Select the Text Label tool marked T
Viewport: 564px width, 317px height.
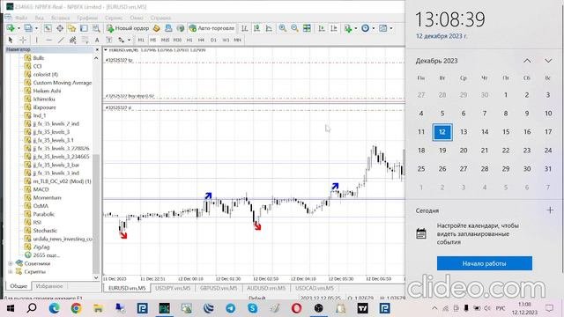click(x=109, y=40)
